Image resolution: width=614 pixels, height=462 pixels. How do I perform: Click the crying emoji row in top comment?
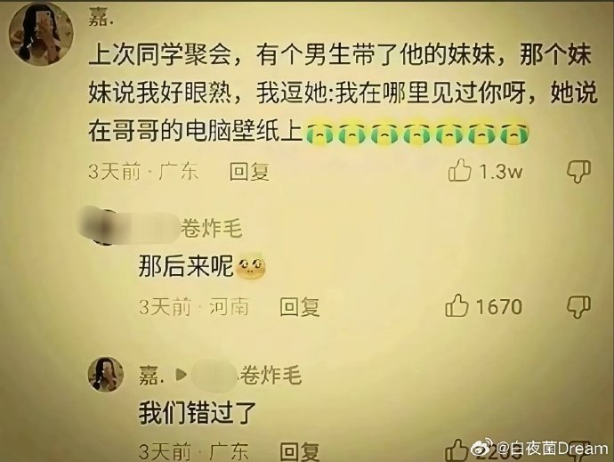coord(416,134)
